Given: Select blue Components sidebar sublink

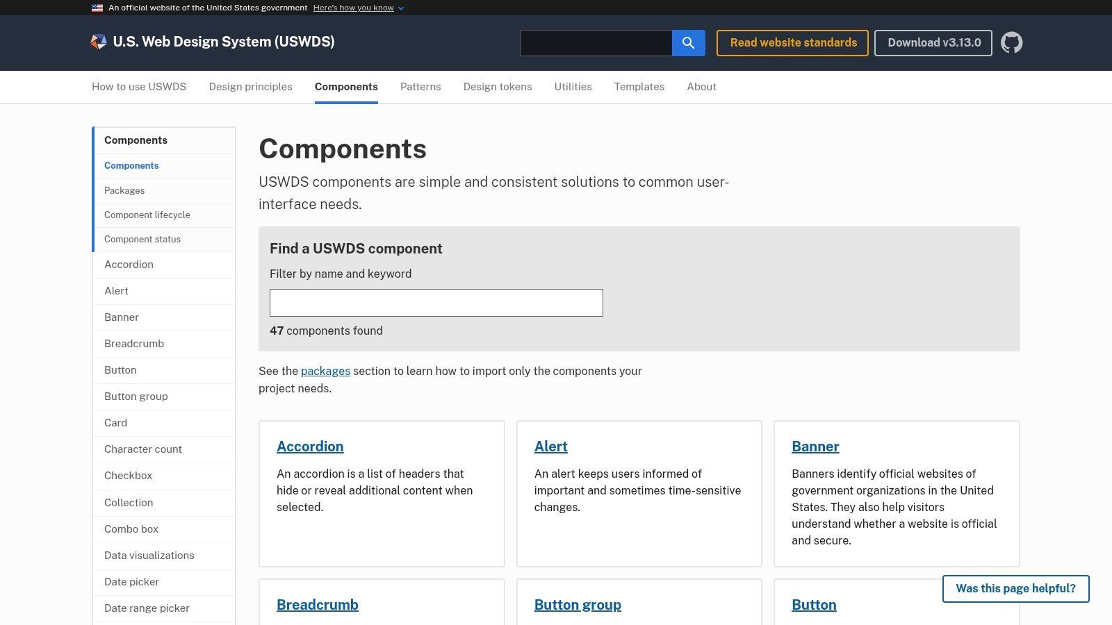Looking at the screenshot, I should 165,166.
